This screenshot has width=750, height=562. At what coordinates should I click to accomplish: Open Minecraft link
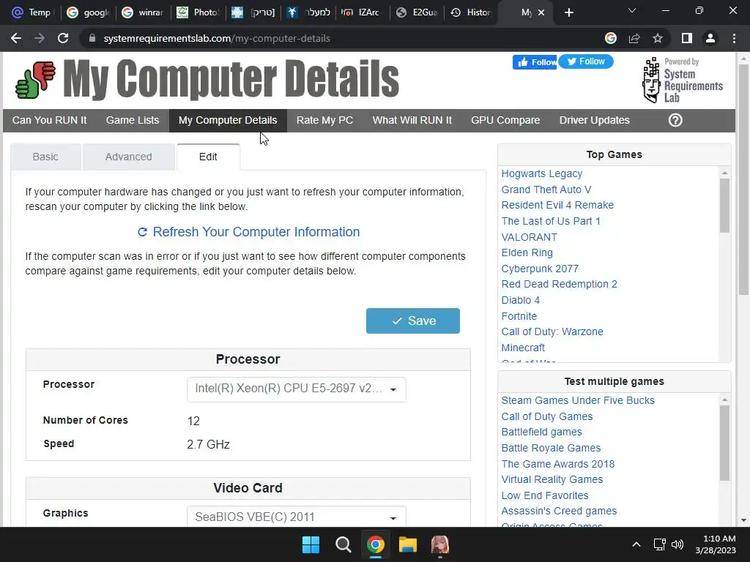(523, 348)
